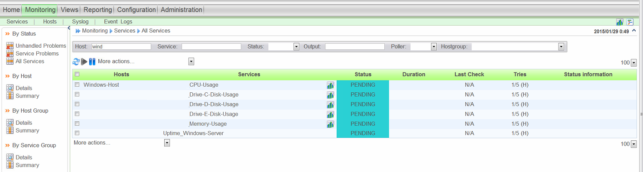Click into the Host filter field containing wind

(x=121, y=46)
